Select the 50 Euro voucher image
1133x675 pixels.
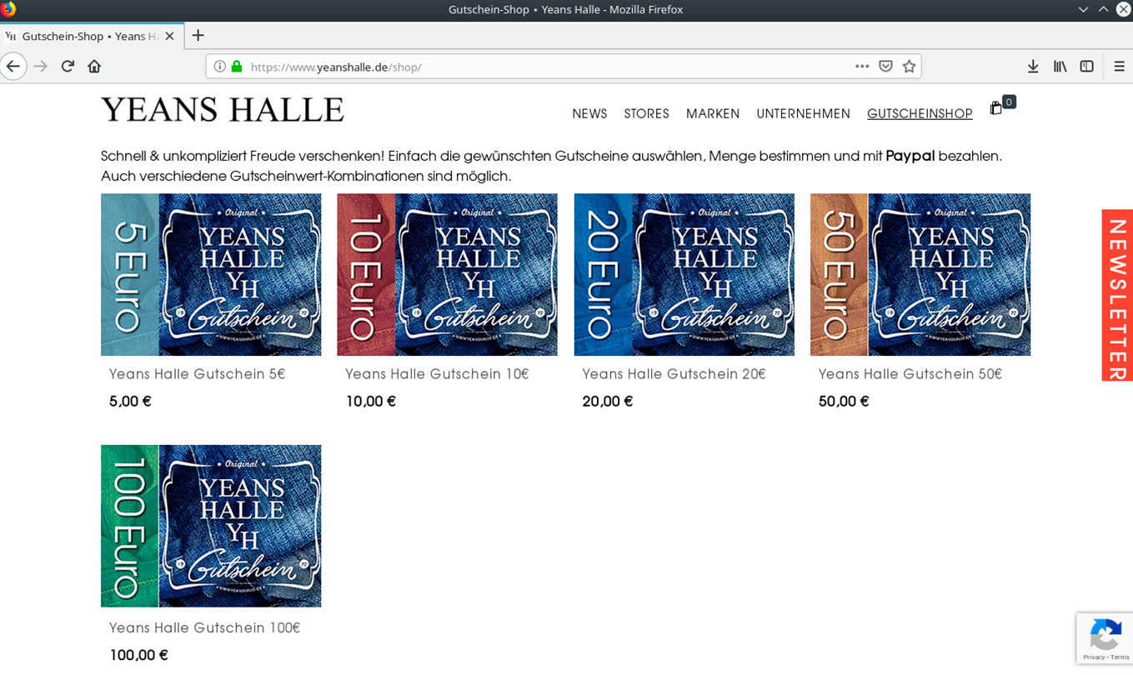pos(920,275)
